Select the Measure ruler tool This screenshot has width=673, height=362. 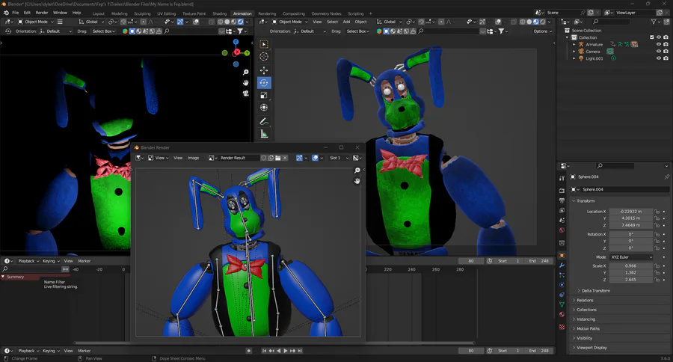pos(264,134)
